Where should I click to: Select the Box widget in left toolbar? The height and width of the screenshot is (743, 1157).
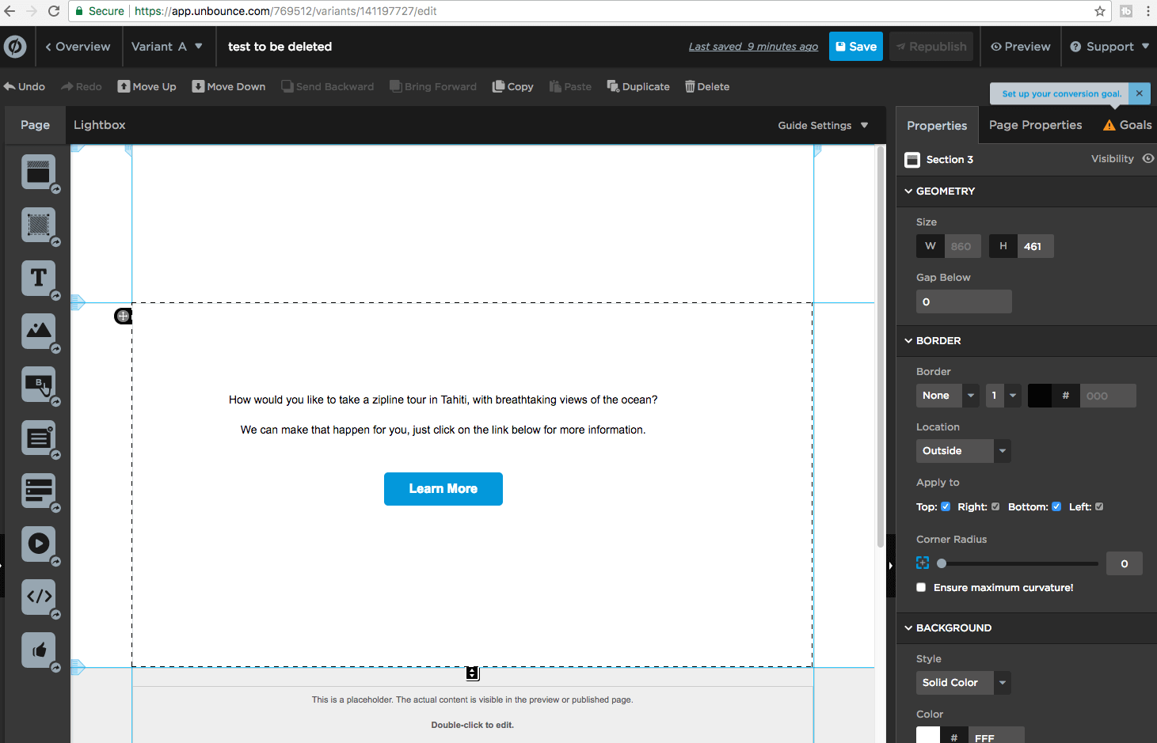pos(38,225)
